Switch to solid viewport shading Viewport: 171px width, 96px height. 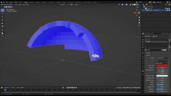pos(134,5)
